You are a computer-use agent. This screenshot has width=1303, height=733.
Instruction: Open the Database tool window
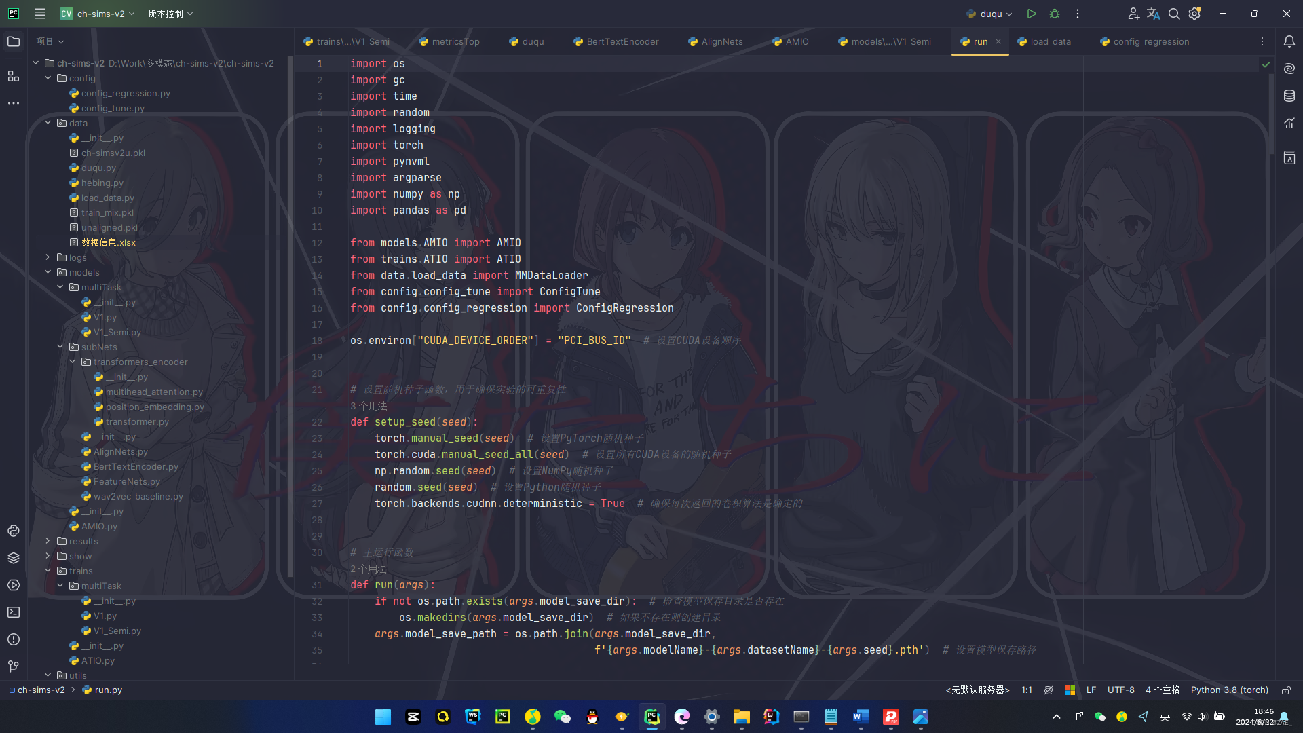coord(1289,96)
